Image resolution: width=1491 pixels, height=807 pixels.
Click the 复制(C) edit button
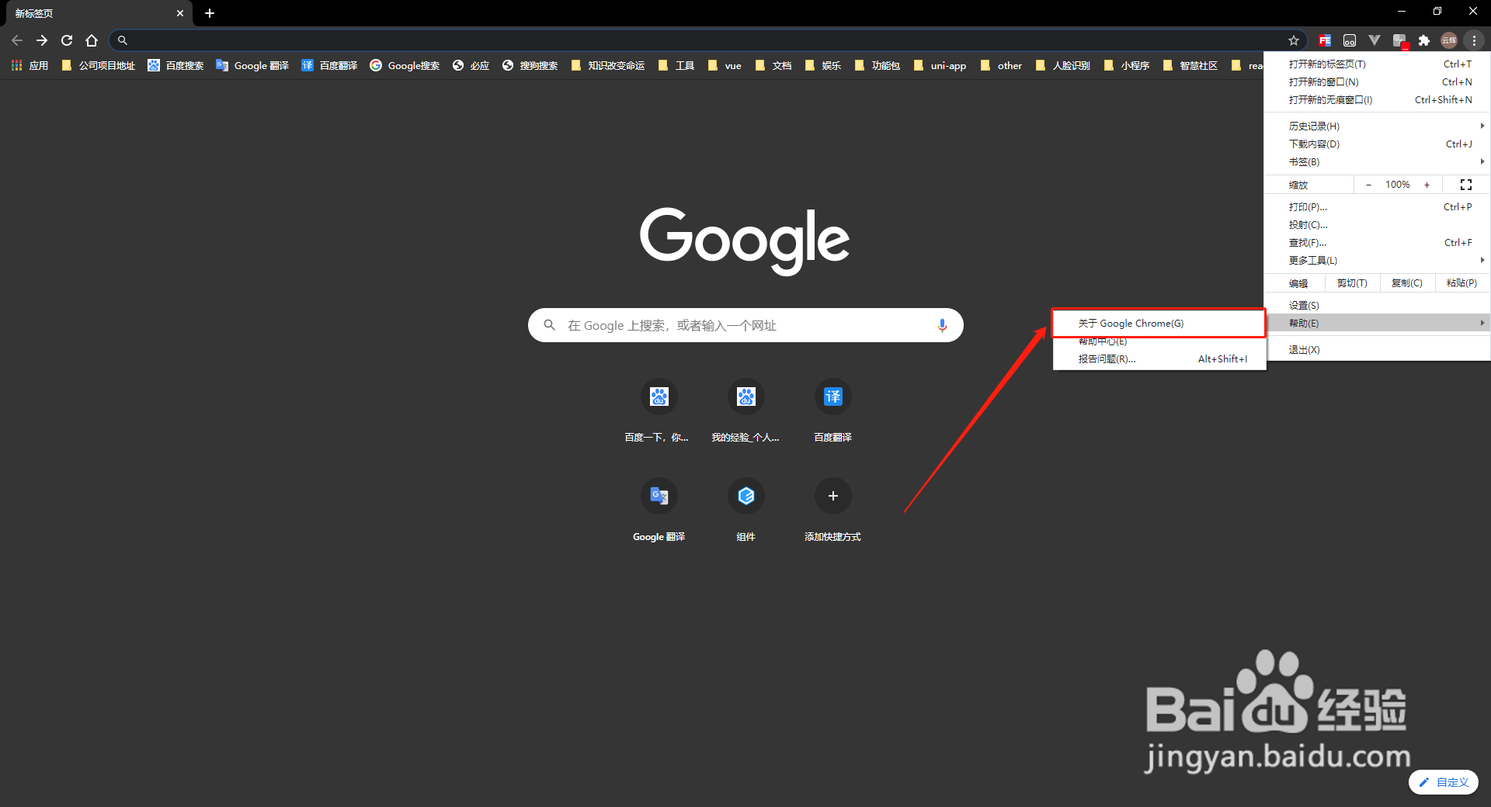[x=1407, y=283]
